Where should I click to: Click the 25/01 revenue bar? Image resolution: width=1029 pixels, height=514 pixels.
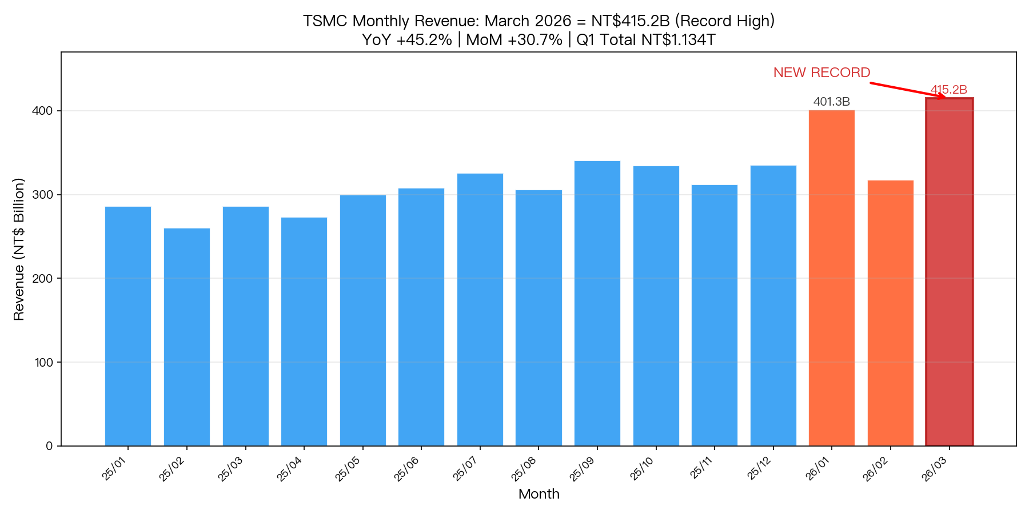pyautogui.click(x=128, y=326)
